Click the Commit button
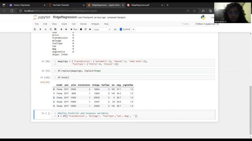 tap(125, 29)
